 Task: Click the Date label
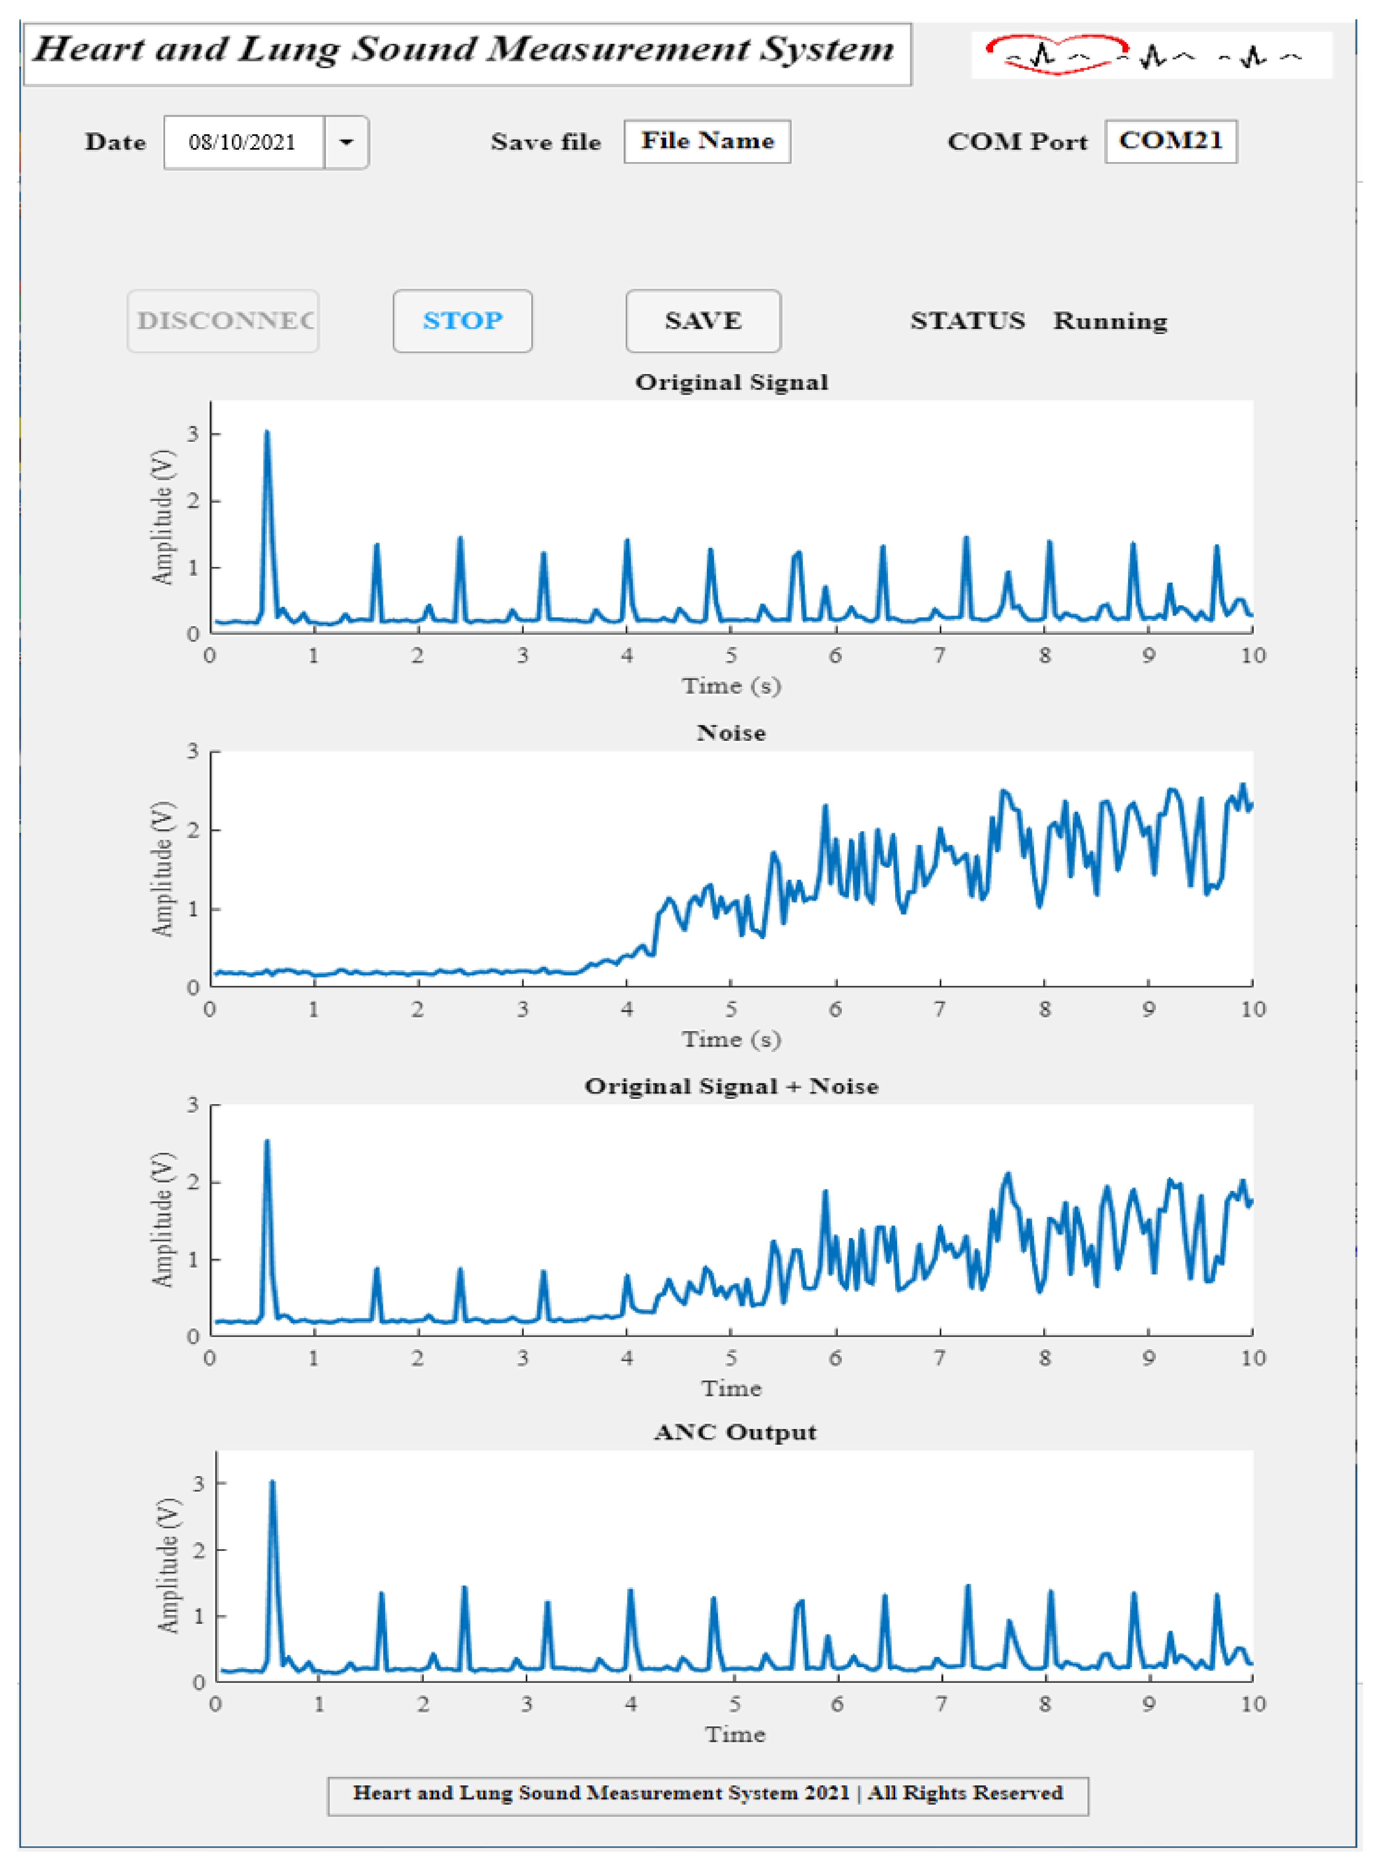pyautogui.click(x=115, y=142)
